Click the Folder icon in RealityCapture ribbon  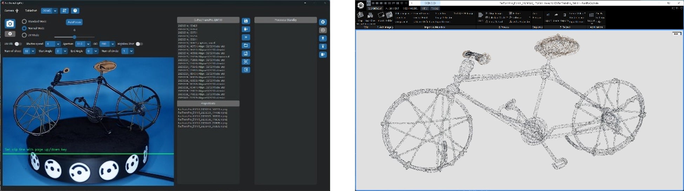[389, 15]
